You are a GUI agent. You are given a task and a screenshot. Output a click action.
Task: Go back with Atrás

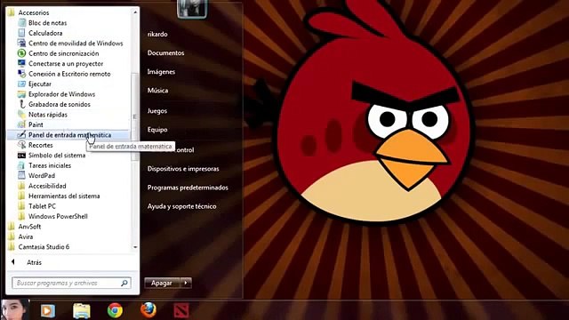(x=34, y=262)
